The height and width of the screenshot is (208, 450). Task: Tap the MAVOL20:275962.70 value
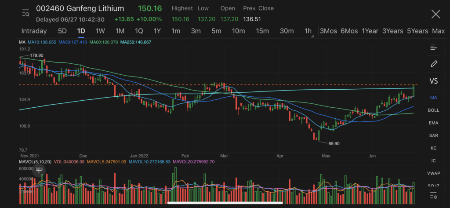[x=194, y=162]
